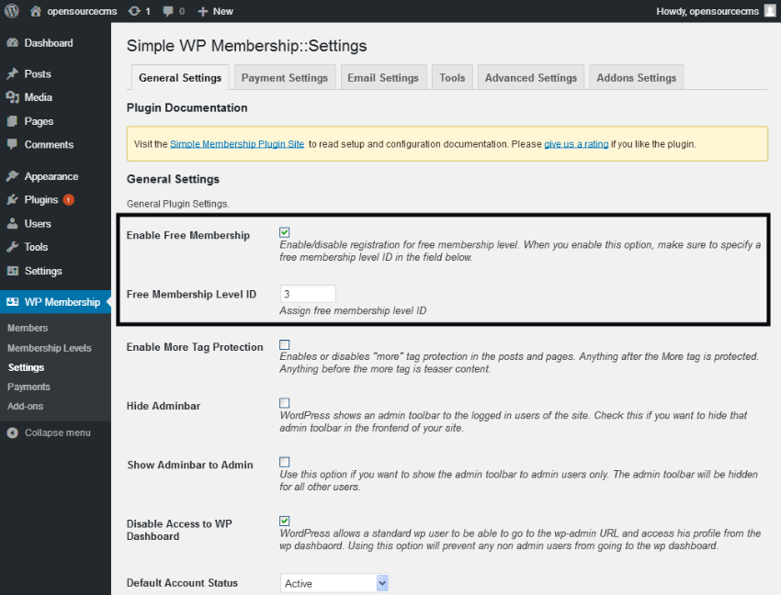781x595 pixels.
Task: Click the Plugins plug icon
Action: pyautogui.click(x=13, y=200)
